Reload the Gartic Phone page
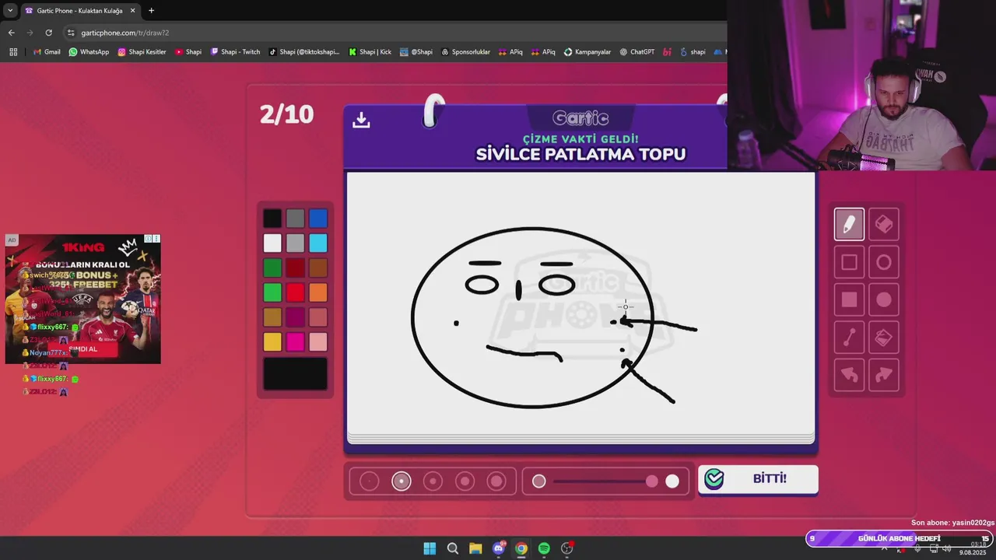Image resolution: width=996 pixels, height=560 pixels. (48, 33)
